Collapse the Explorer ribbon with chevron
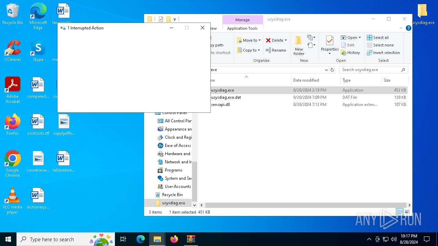The width and height of the screenshot is (438, 246). 401,28
